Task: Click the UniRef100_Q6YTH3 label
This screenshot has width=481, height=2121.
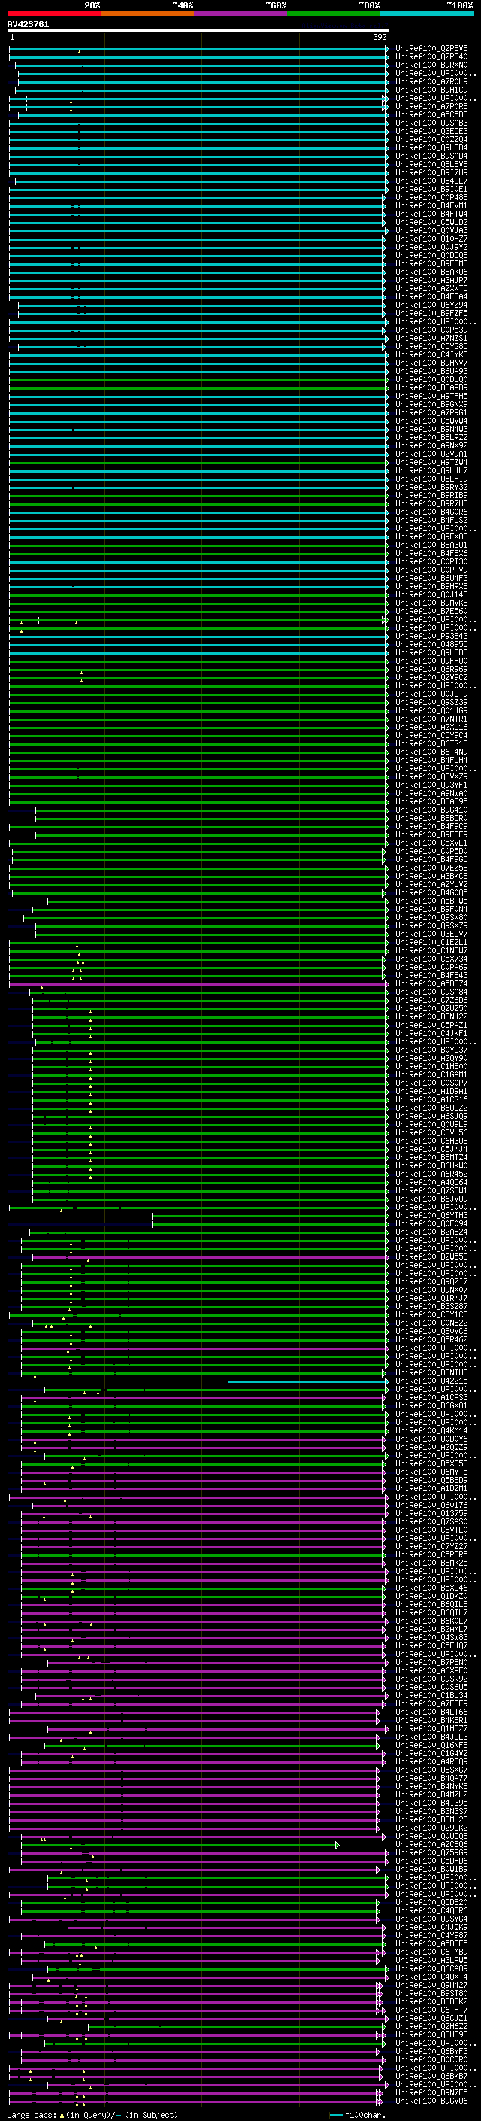Action: (x=431, y=1215)
